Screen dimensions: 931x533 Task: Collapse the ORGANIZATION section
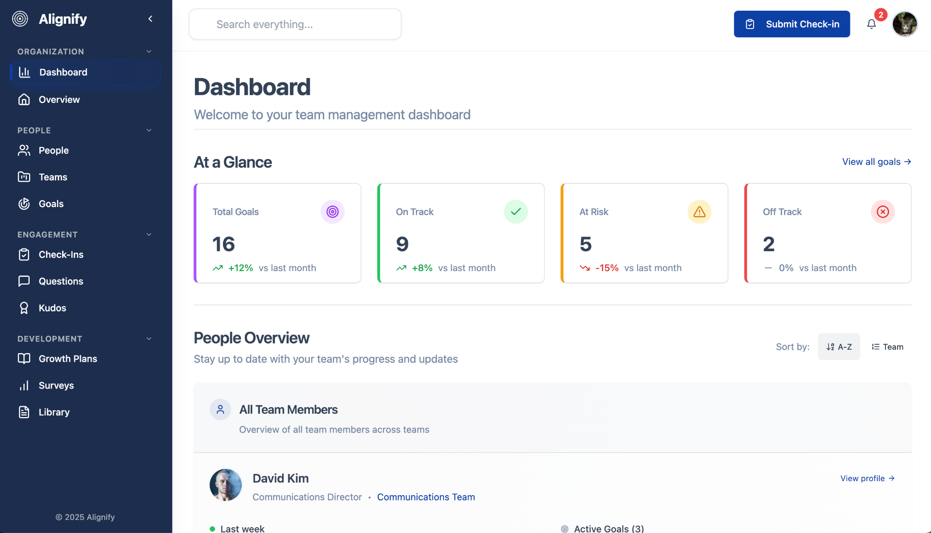click(x=149, y=51)
